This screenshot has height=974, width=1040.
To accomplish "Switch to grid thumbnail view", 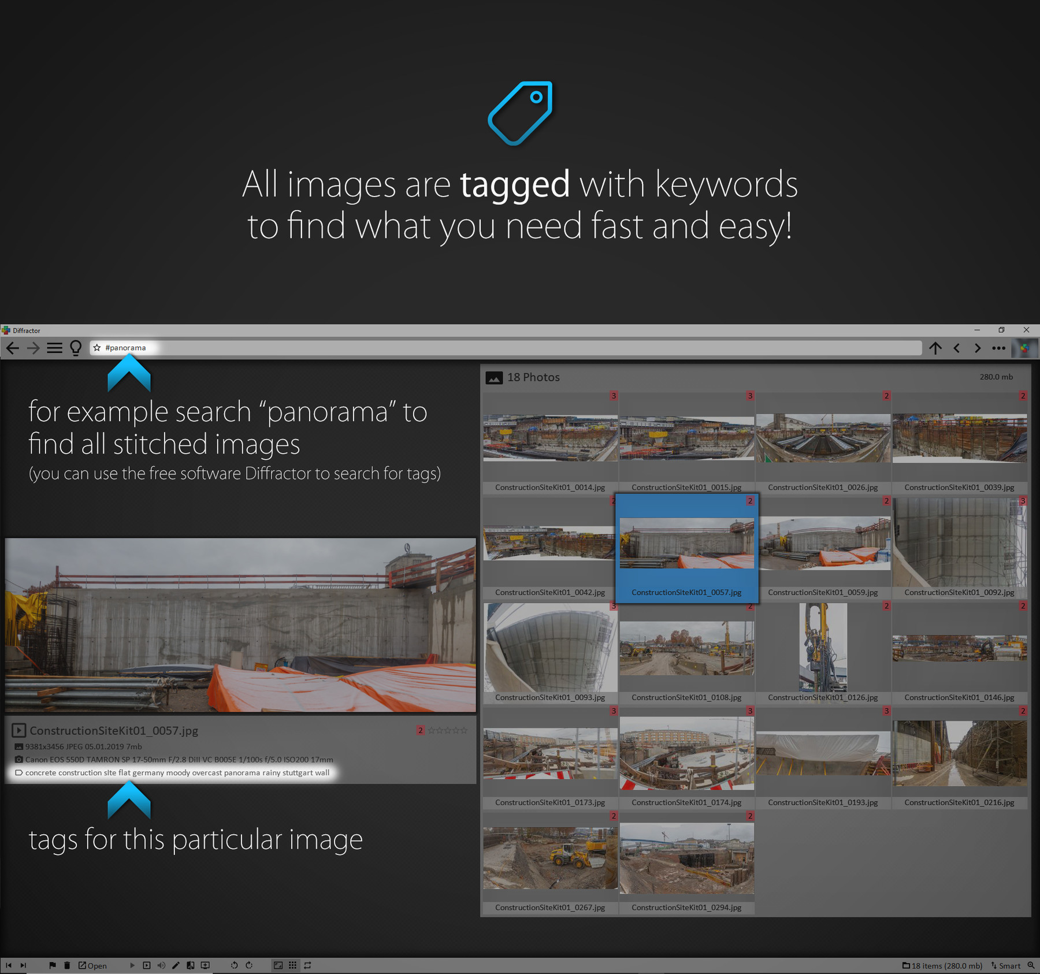I will pyautogui.click(x=292, y=965).
